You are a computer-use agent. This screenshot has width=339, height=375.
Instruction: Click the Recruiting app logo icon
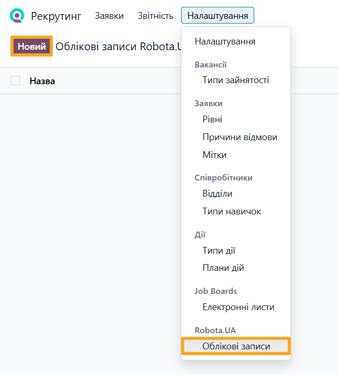click(17, 16)
